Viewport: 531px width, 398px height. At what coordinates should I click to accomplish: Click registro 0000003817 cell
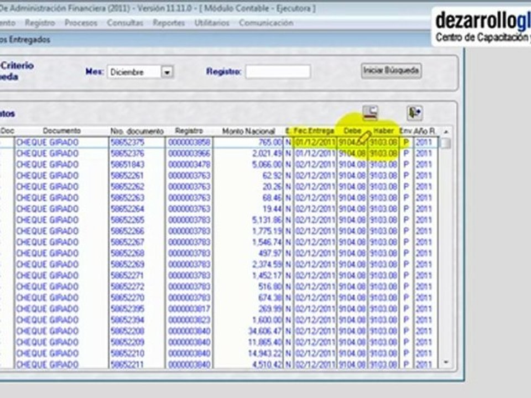[189, 309]
